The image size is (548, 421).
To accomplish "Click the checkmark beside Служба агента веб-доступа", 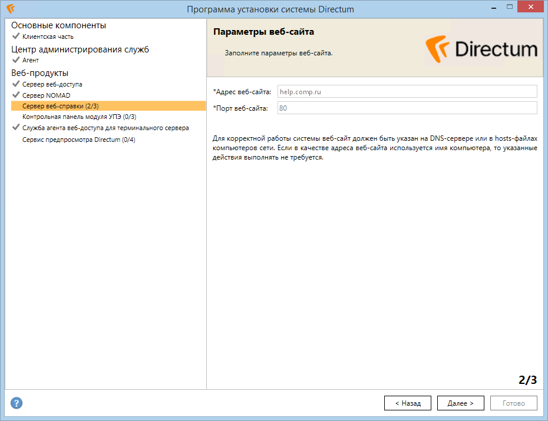I will click(16, 128).
